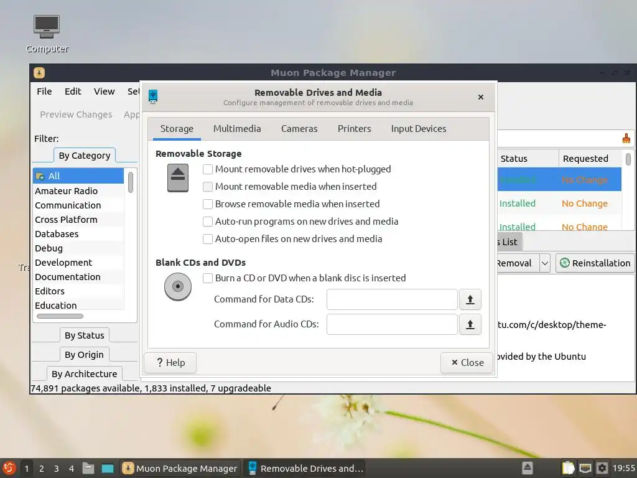Open the Lubuntu start menu icon

coord(9,468)
